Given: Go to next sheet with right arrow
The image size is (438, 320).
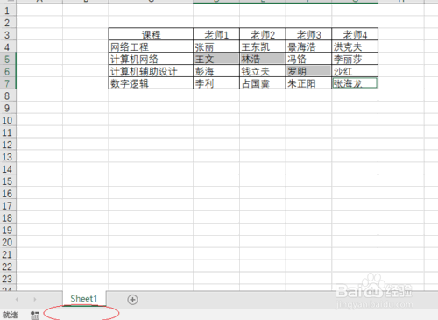Looking at the screenshot, I should [x=35, y=299].
